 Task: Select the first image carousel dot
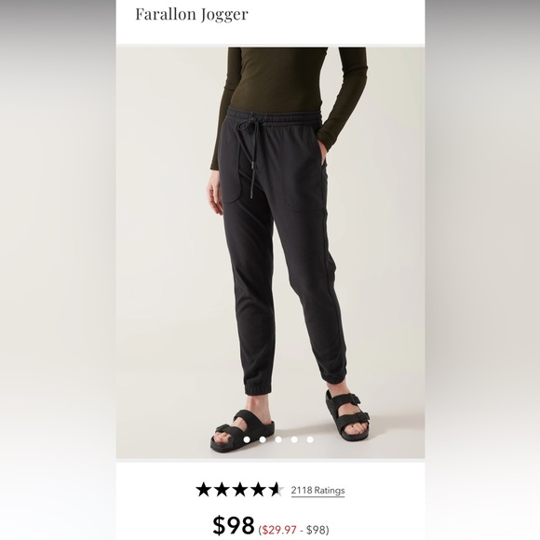(247, 439)
